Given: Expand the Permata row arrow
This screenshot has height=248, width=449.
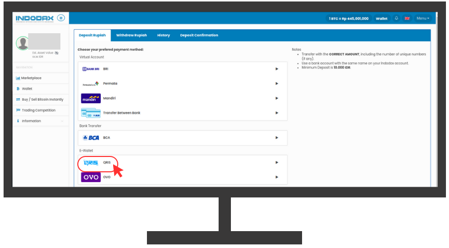Looking at the screenshot, I should (x=276, y=83).
